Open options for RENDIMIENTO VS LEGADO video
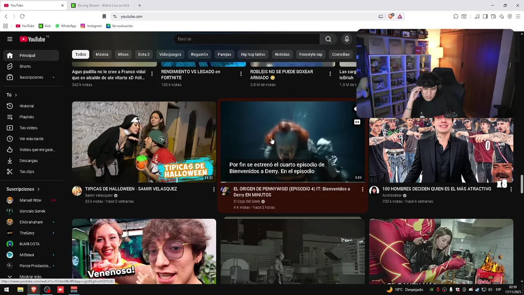524x295 pixels. [241, 74]
